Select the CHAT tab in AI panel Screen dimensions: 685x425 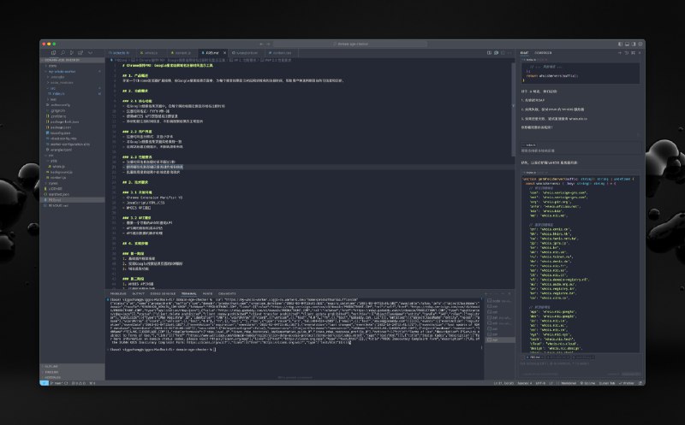524,53
